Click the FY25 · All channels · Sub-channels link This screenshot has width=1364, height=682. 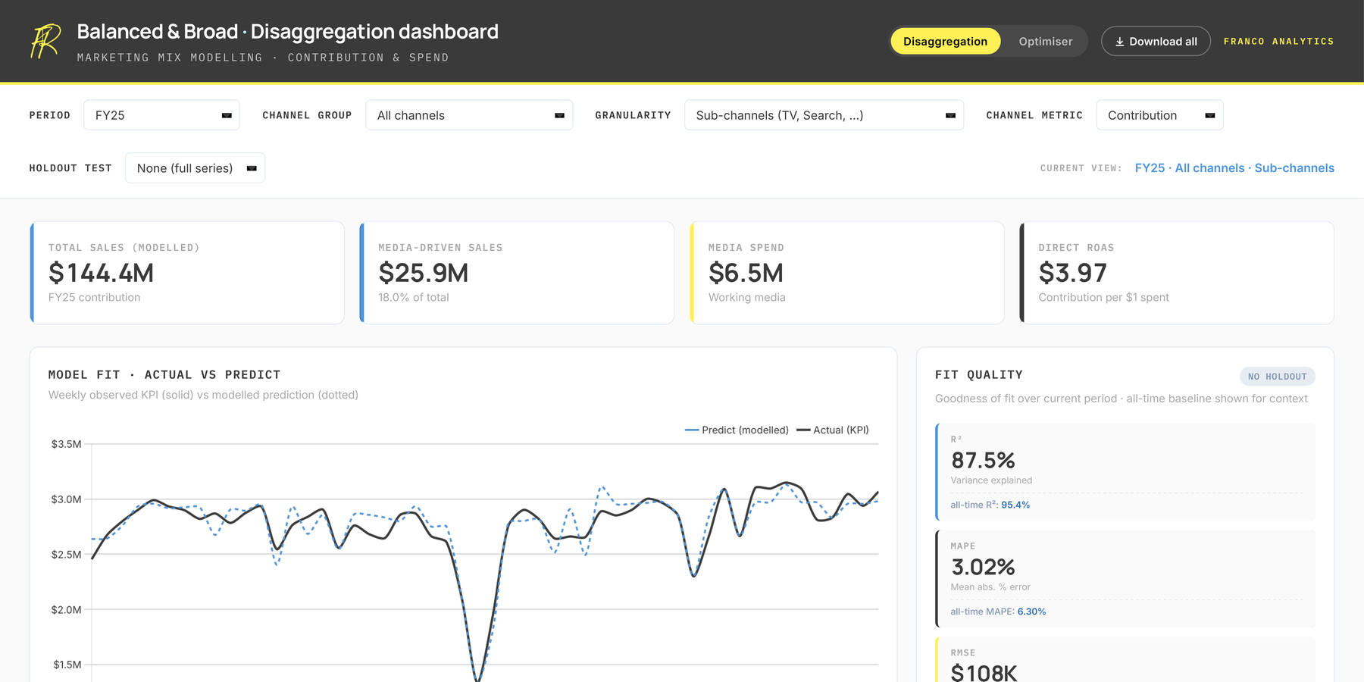pos(1234,168)
